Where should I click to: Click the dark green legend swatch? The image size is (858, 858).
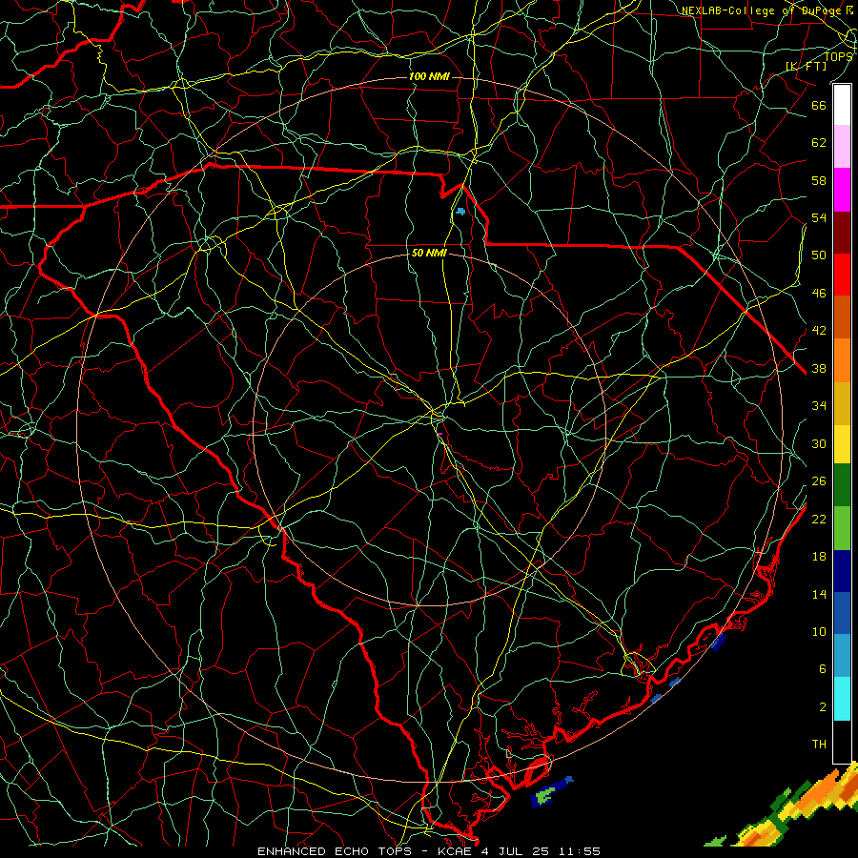pos(842,485)
